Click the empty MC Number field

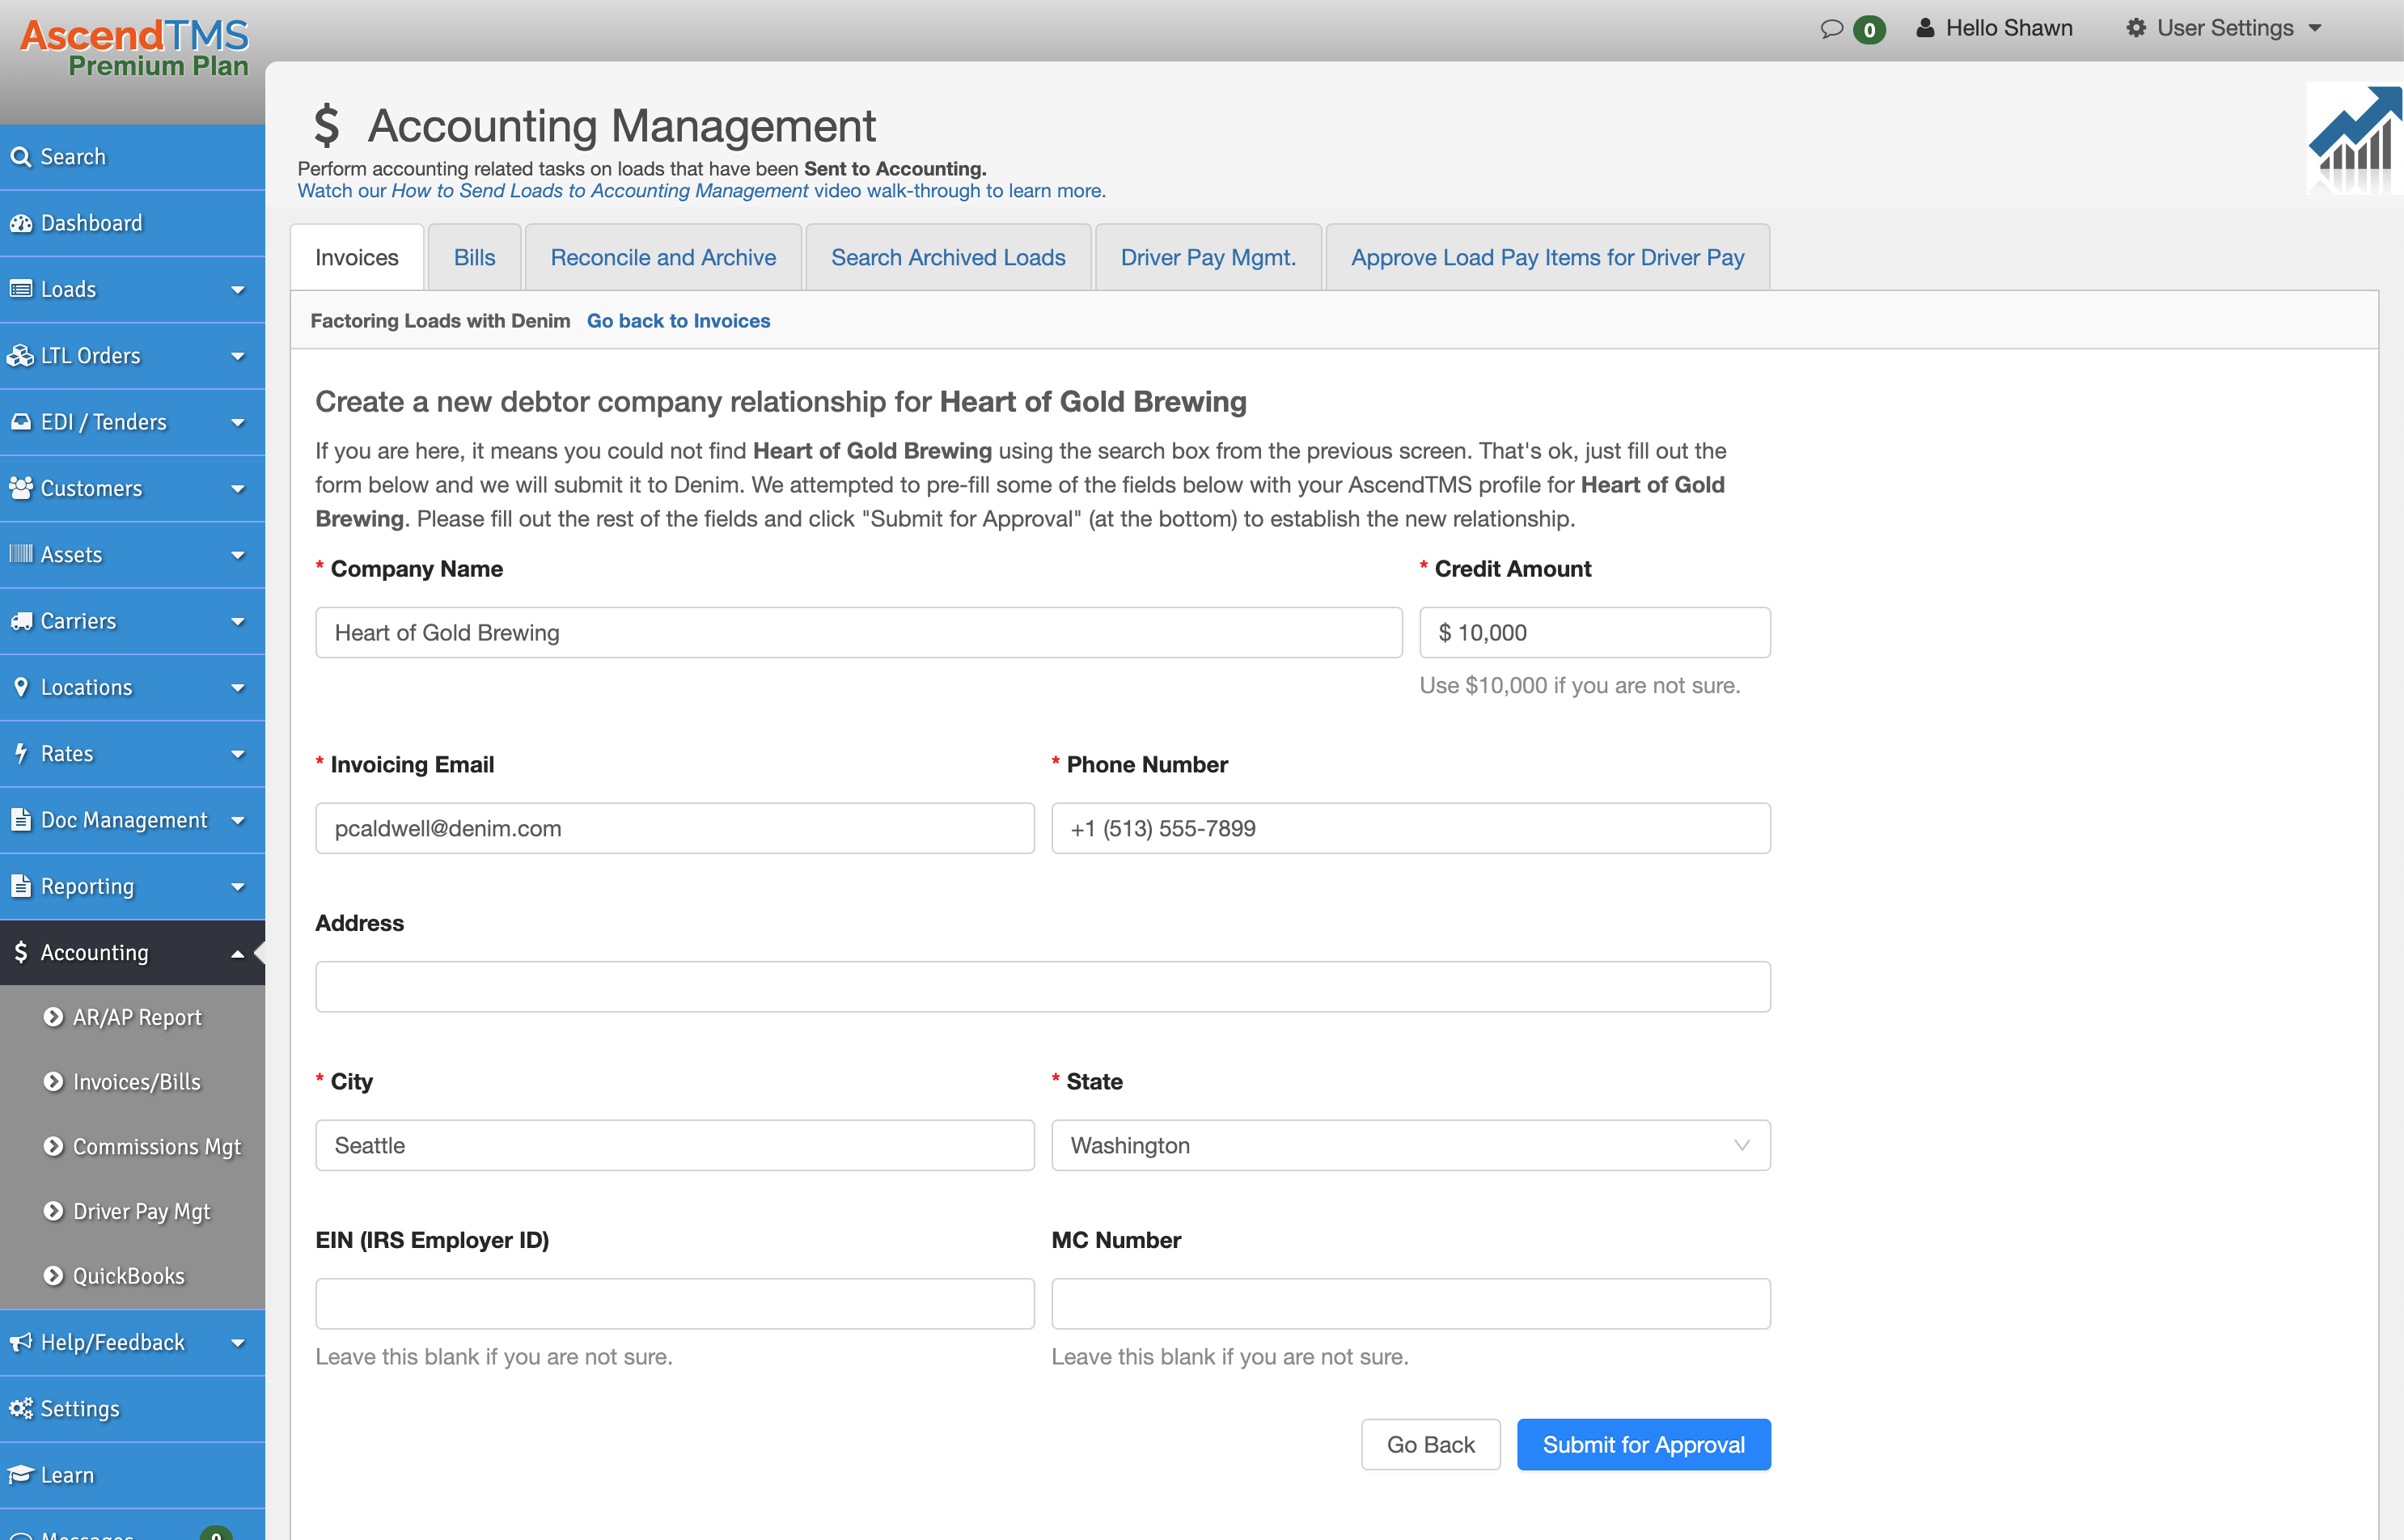click(1410, 1303)
